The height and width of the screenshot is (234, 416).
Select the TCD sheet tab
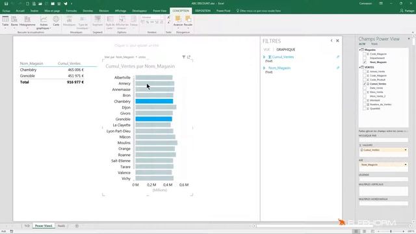click(27, 226)
